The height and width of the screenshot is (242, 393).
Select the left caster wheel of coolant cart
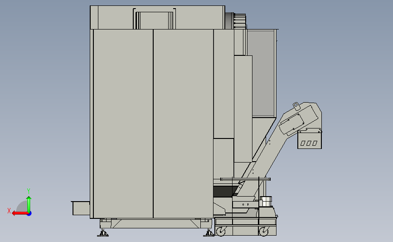221,232
